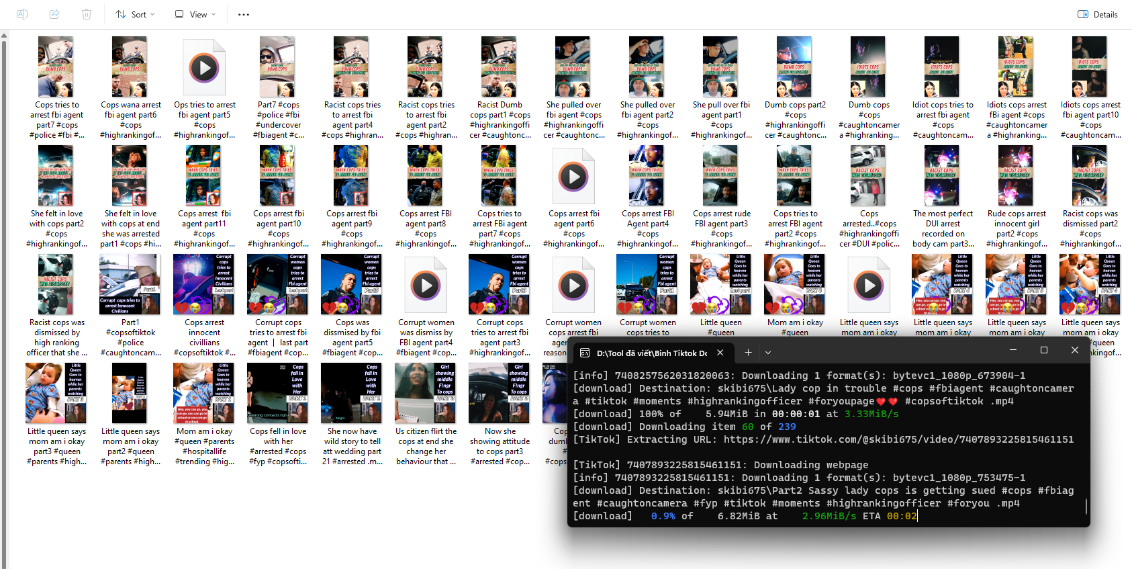This screenshot has width=1132, height=569.
Task: Toggle the Details pane
Action: [x=1098, y=14]
